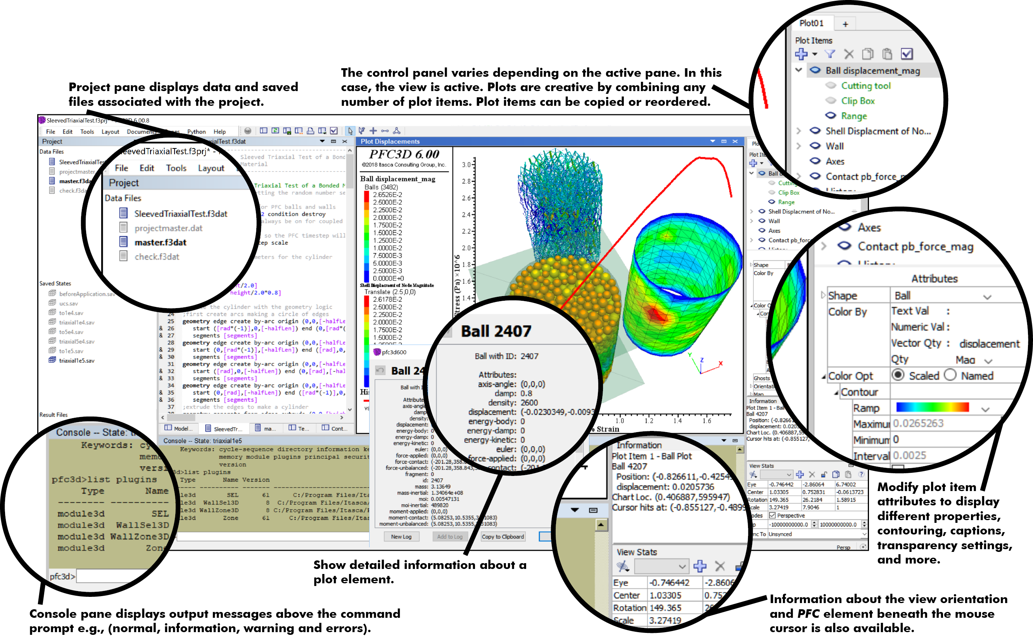Image resolution: width=1033 pixels, height=636 pixels.
Task: Open the Python menu
Action: coord(197,132)
